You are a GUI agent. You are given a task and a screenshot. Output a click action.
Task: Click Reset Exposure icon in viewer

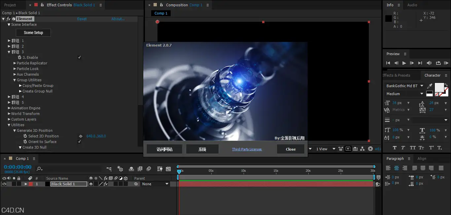point(370,149)
